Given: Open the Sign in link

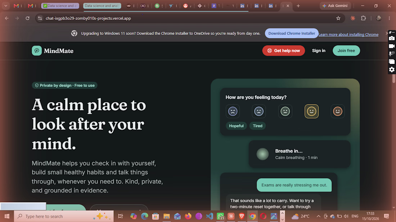Looking at the screenshot, I should click(319, 51).
